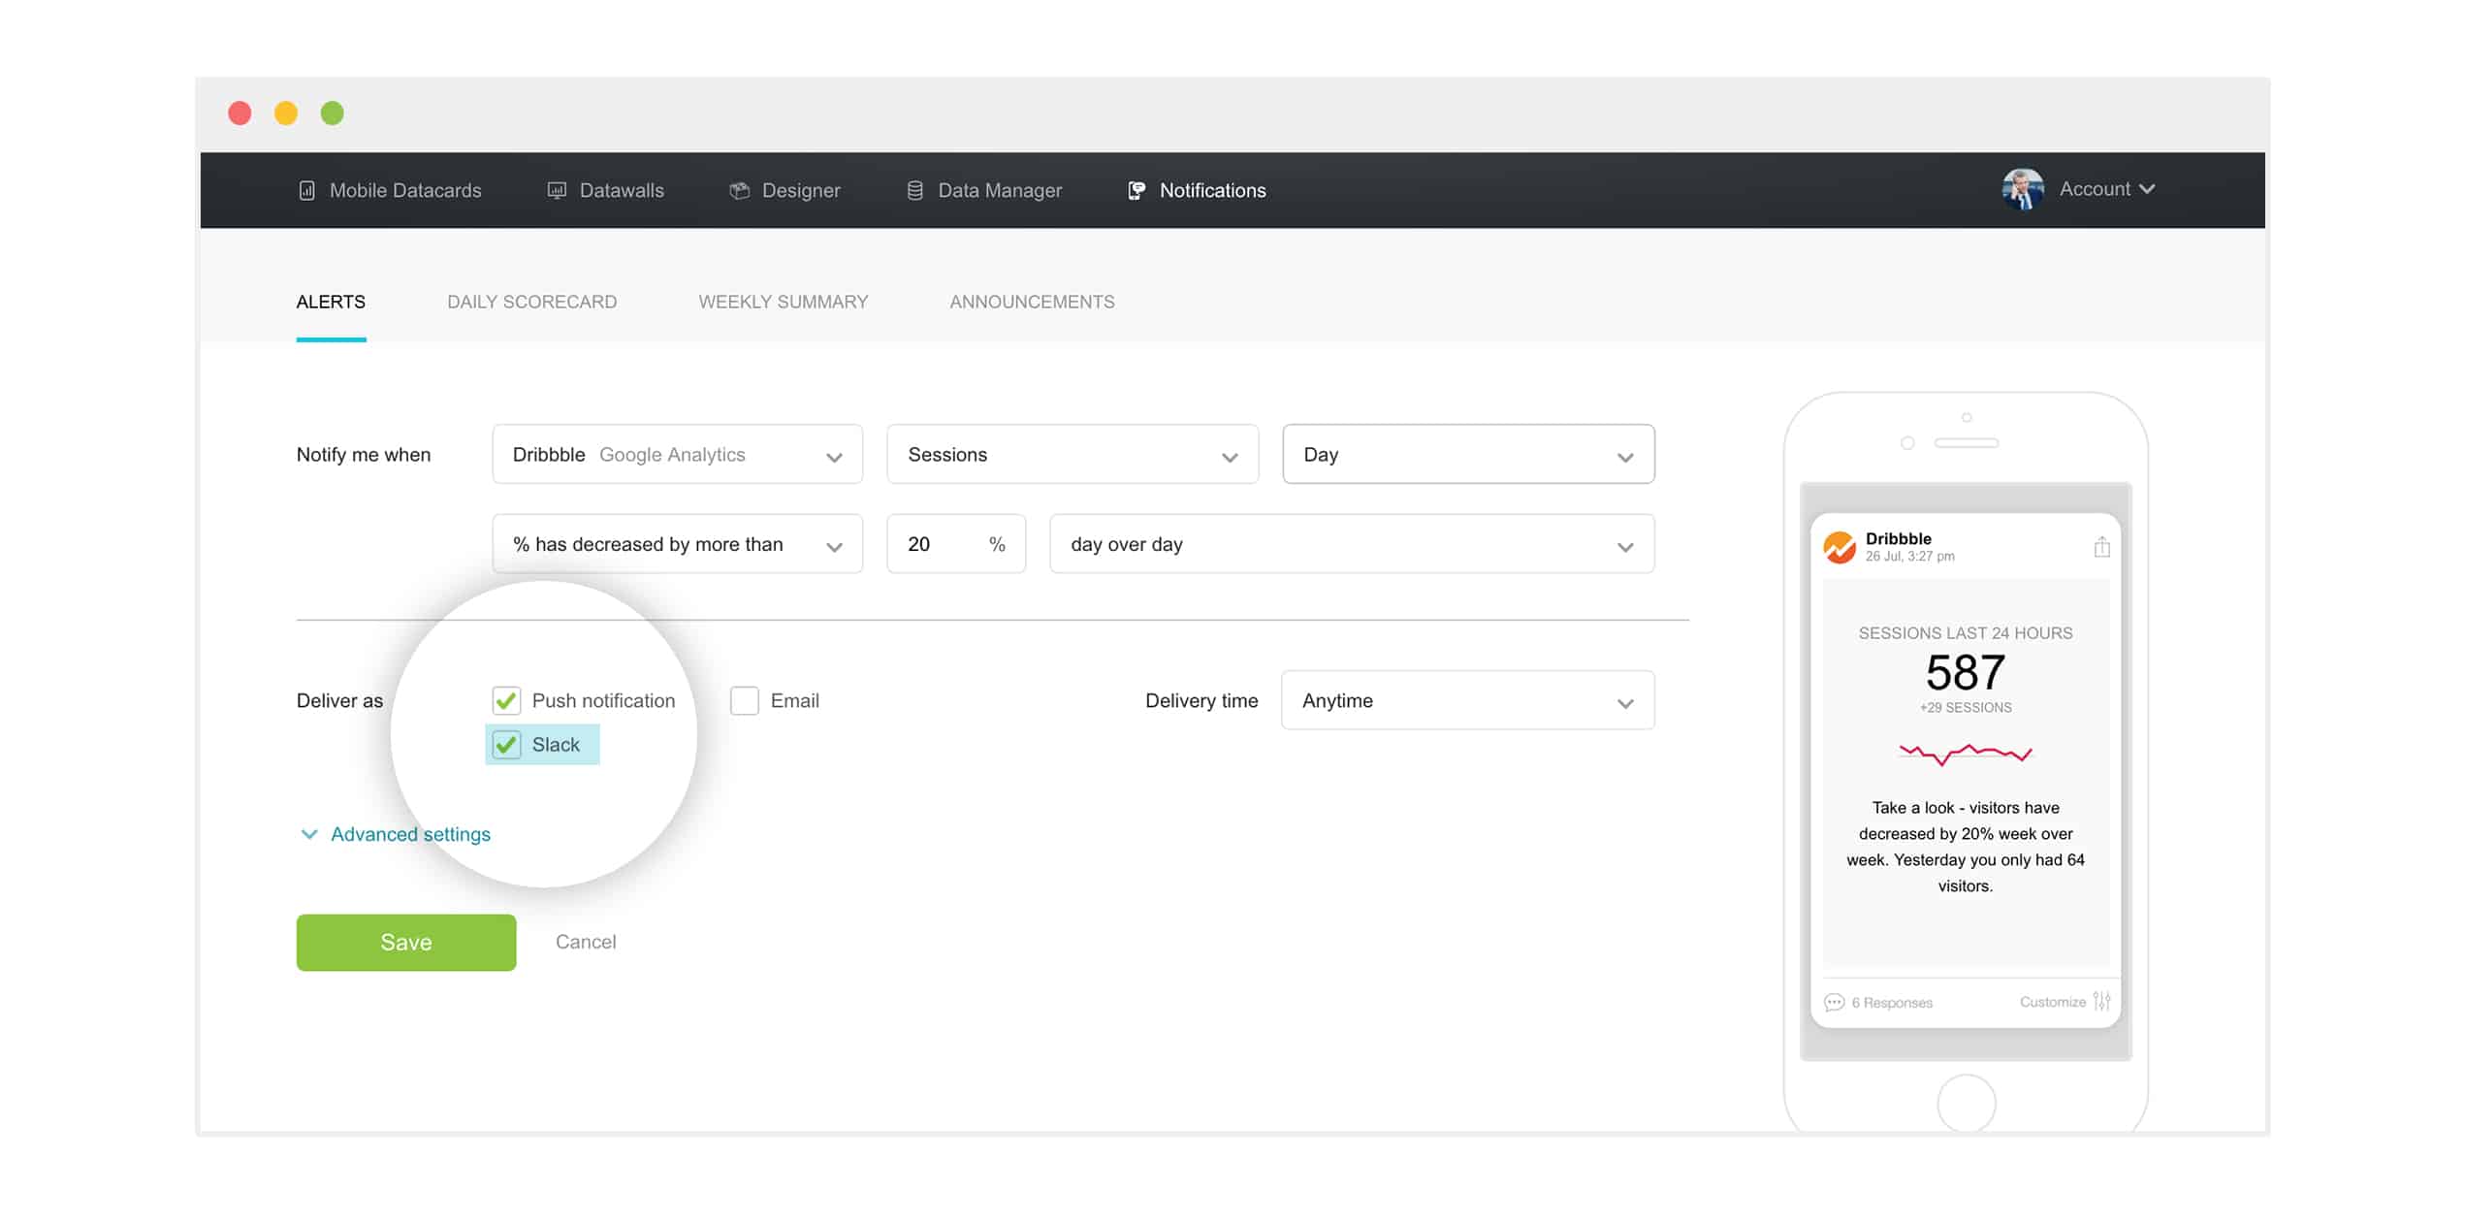Viewport: 2465px width, 1222px height.
Task: Uncheck the Push notification checkbox
Action: [506, 700]
